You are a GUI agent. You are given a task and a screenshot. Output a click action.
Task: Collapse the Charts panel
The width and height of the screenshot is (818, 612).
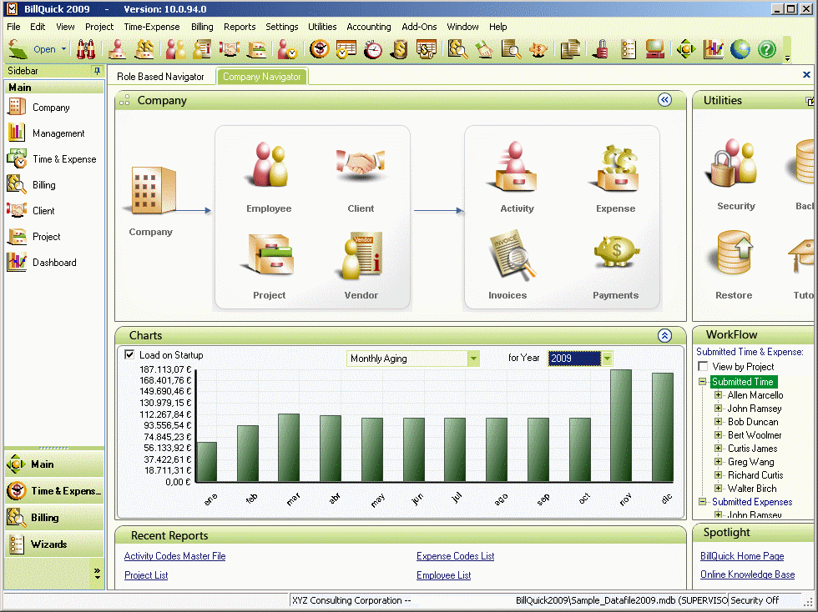click(x=664, y=335)
